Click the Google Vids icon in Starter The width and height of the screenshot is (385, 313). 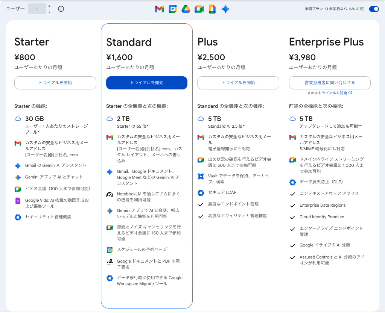pos(18,201)
